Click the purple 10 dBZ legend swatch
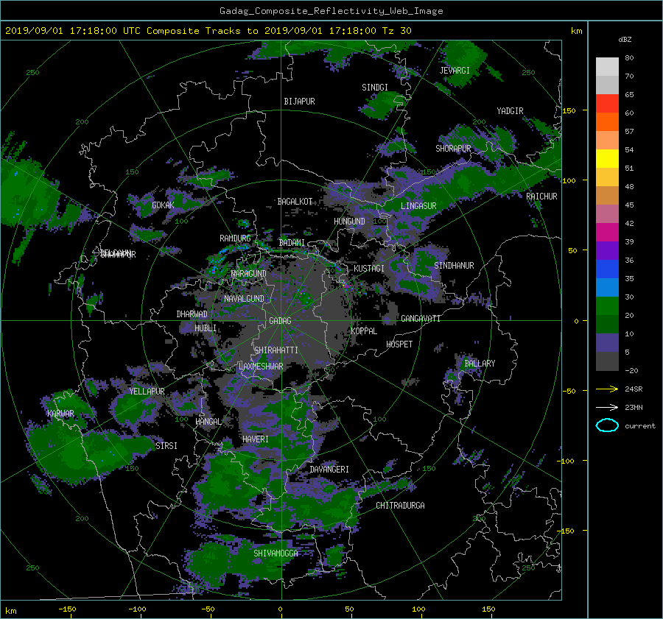The height and width of the screenshot is (619, 663). click(607, 343)
